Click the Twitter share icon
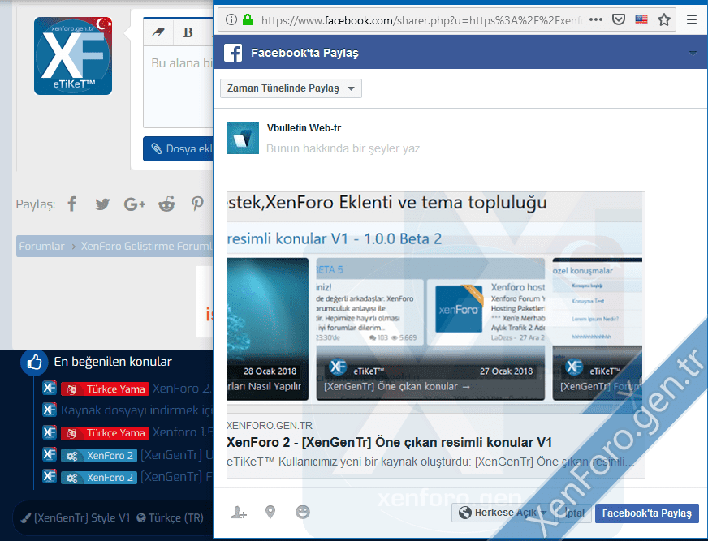Screen dimensions: 708x541 (x=102, y=204)
